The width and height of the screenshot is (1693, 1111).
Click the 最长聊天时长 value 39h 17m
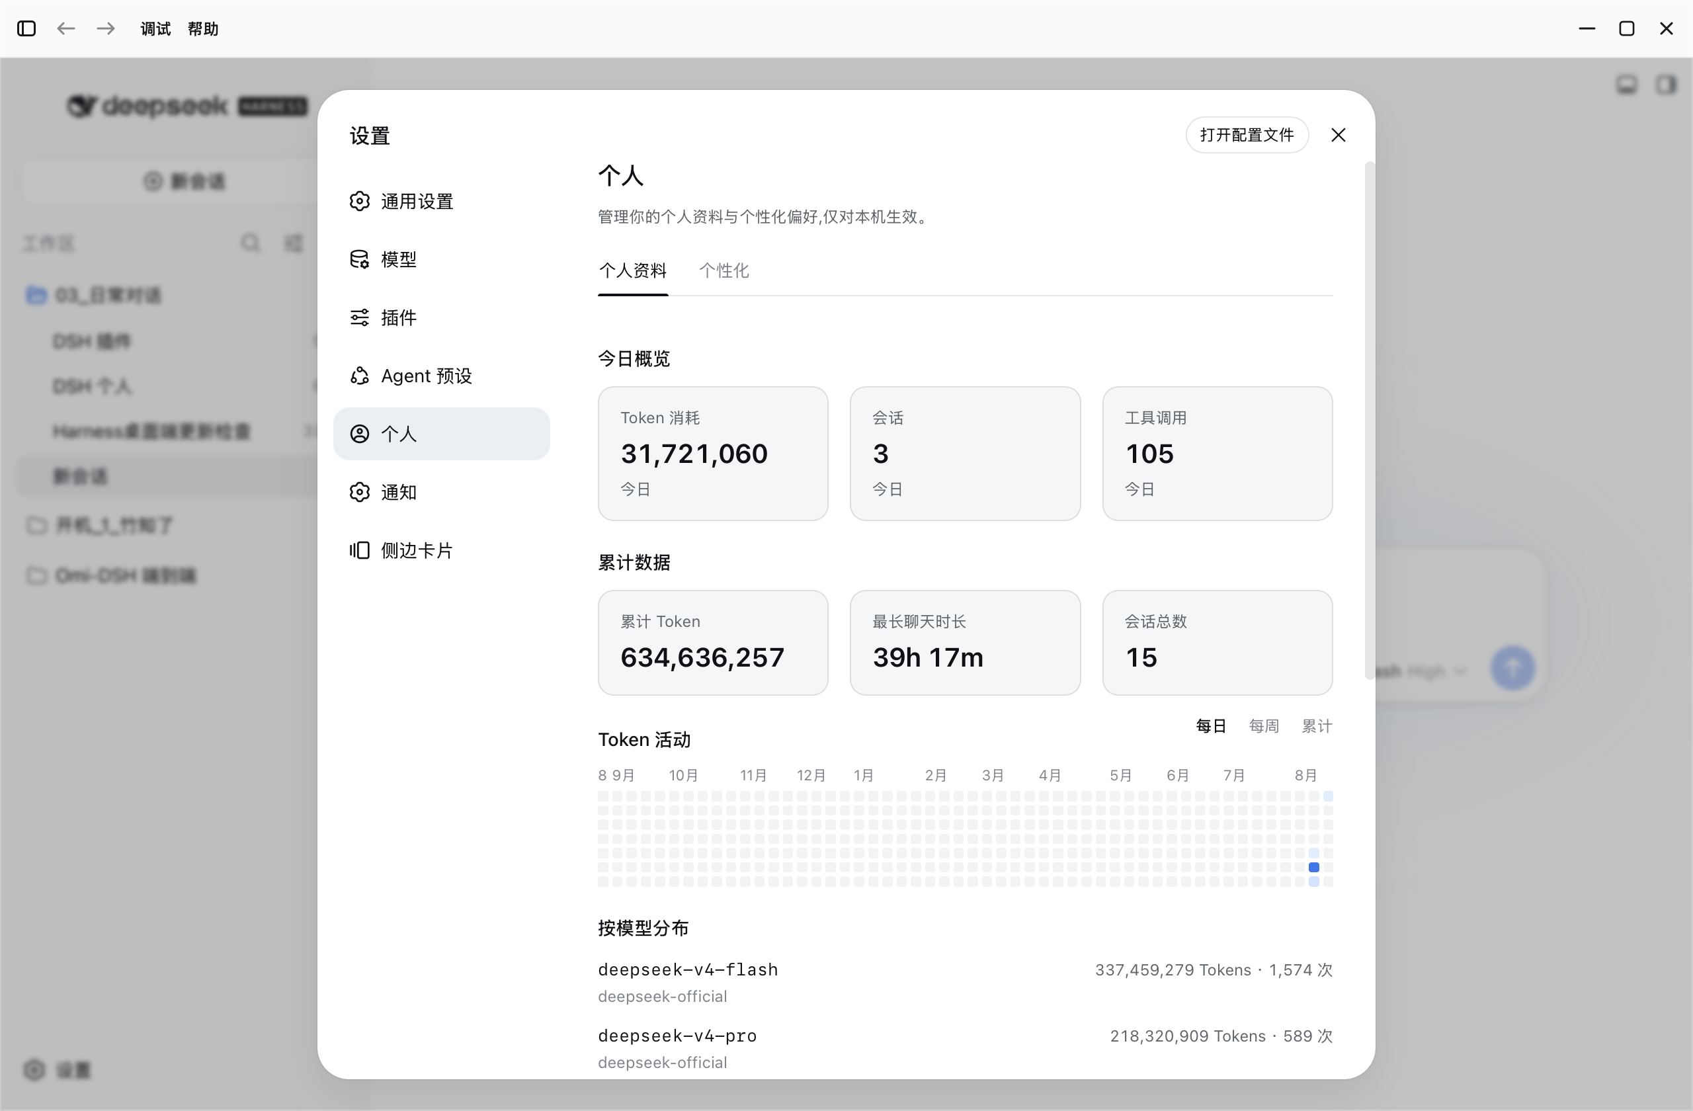click(929, 657)
